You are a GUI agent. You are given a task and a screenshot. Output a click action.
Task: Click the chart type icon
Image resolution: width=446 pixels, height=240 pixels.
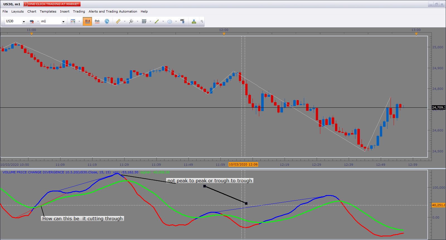[x=73, y=21]
